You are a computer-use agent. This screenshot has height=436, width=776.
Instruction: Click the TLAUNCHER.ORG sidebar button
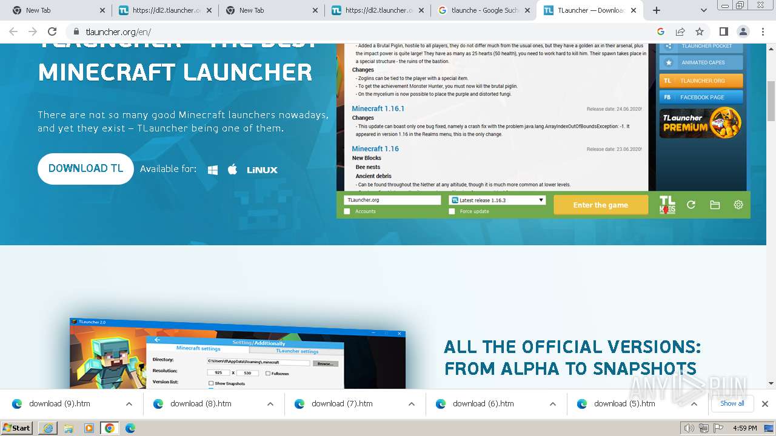click(701, 80)
